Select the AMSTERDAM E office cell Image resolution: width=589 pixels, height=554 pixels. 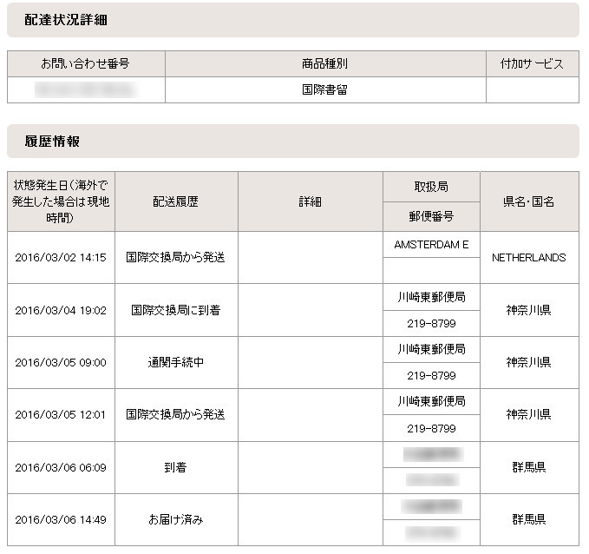(431, 245)
